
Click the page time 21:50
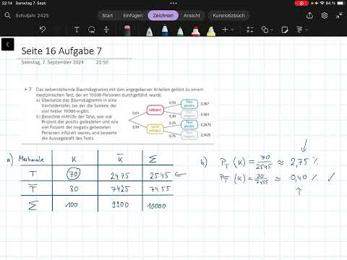click(x=102, y=62)
